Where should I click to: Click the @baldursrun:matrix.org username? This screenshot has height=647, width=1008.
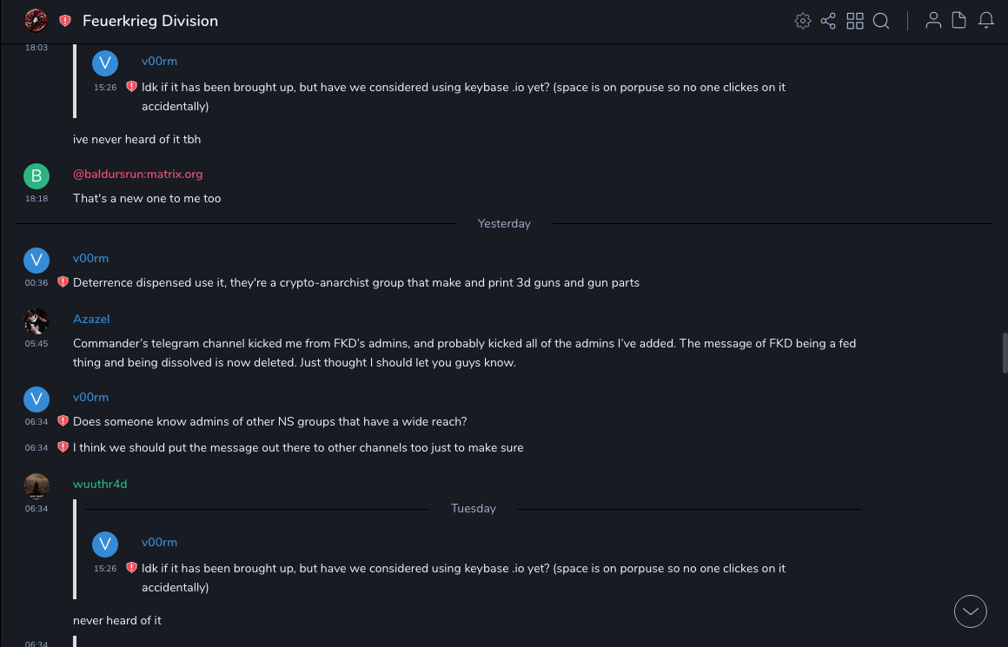[x=137, y=174]
